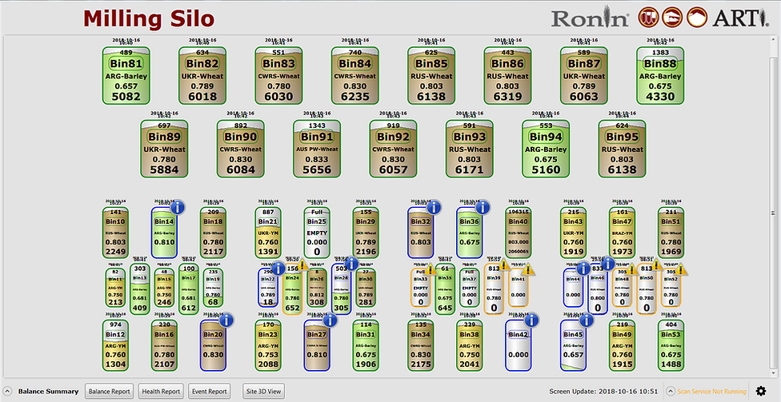781x402 pixels.
Task: Open the Balance Report
Action: [x=110, y=391]
